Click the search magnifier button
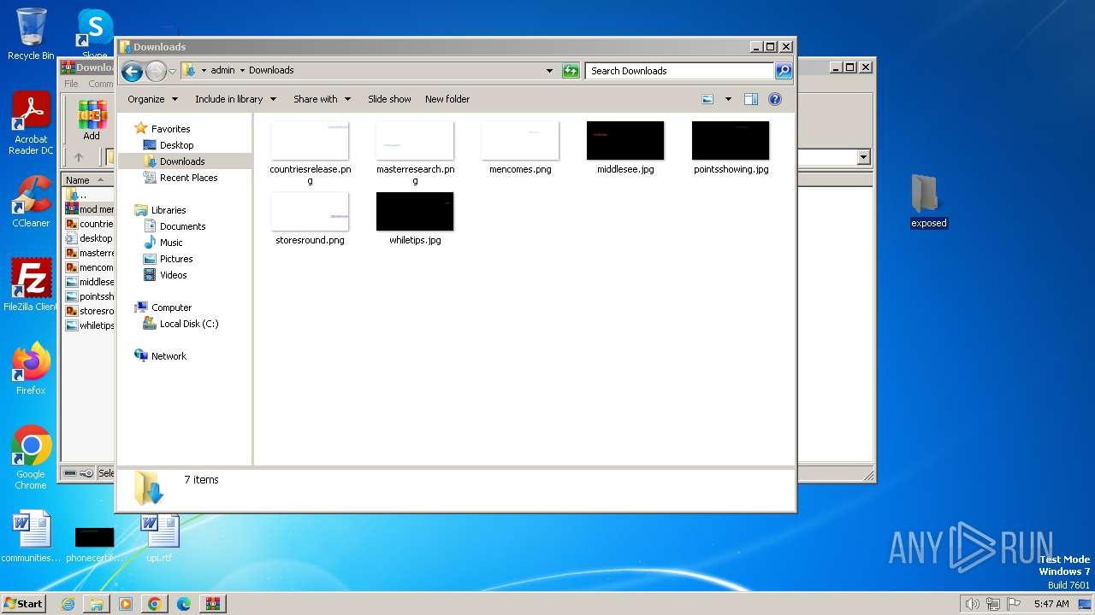This screenshot has width=1095, height=615. pyautogui.click(x=784, y=71)
